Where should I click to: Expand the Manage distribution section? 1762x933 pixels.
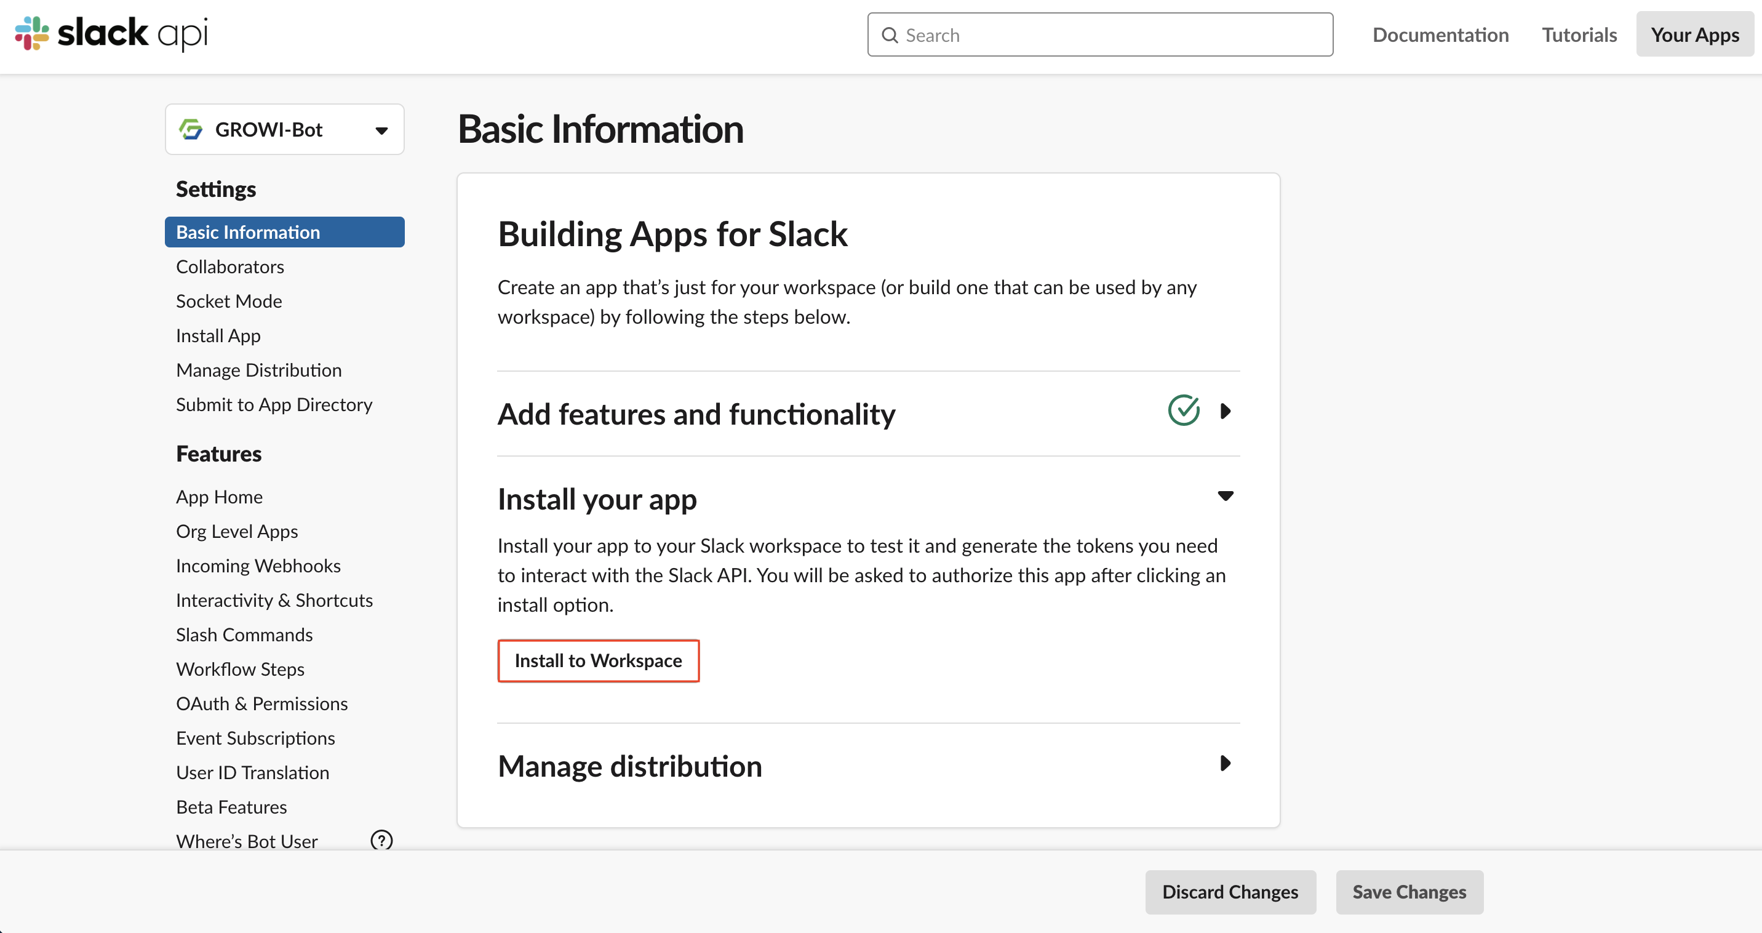coord(1226,763)
